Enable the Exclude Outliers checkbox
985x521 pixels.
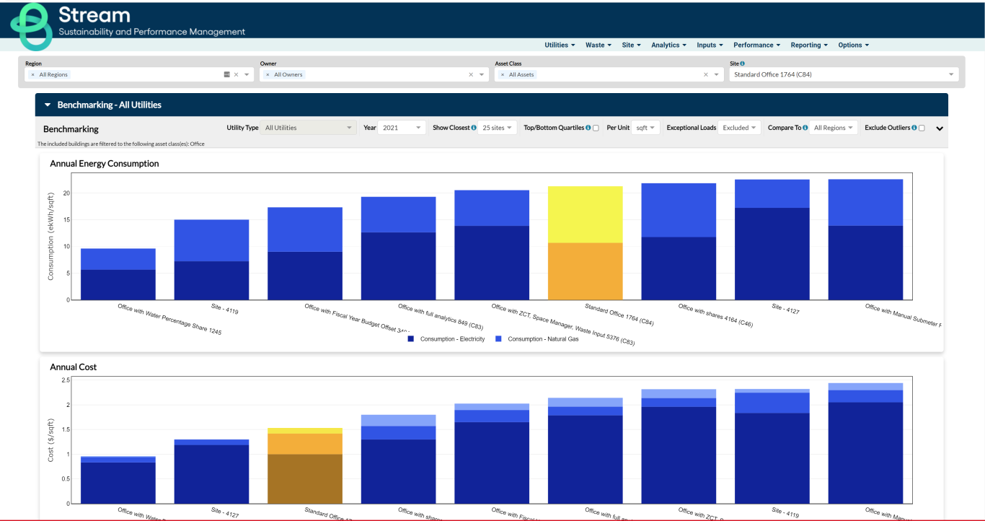tap(921, 128)
